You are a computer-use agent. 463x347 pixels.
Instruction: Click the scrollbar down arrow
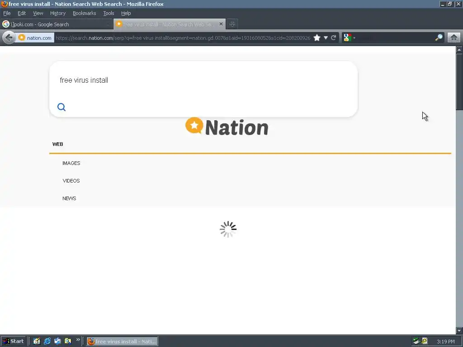coord(459,330)
